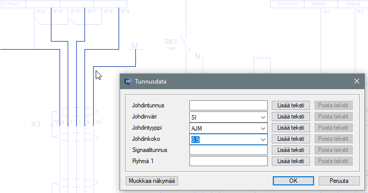Click the B20 terminal label
The width and height of the screenshot is (368, 193).
click(x=41, y=11)
